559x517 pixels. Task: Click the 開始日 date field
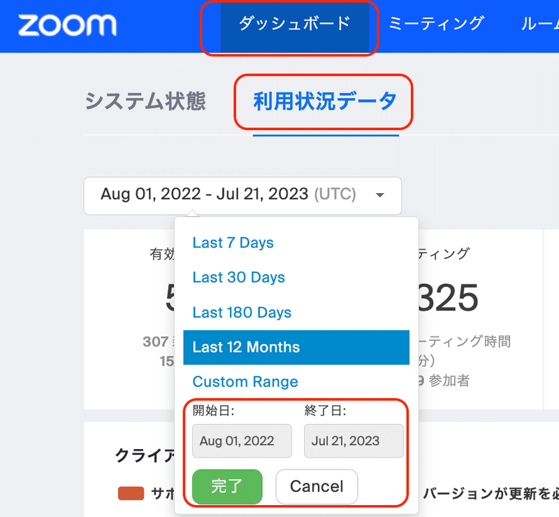pyautogui.click(x=242, y=441)
